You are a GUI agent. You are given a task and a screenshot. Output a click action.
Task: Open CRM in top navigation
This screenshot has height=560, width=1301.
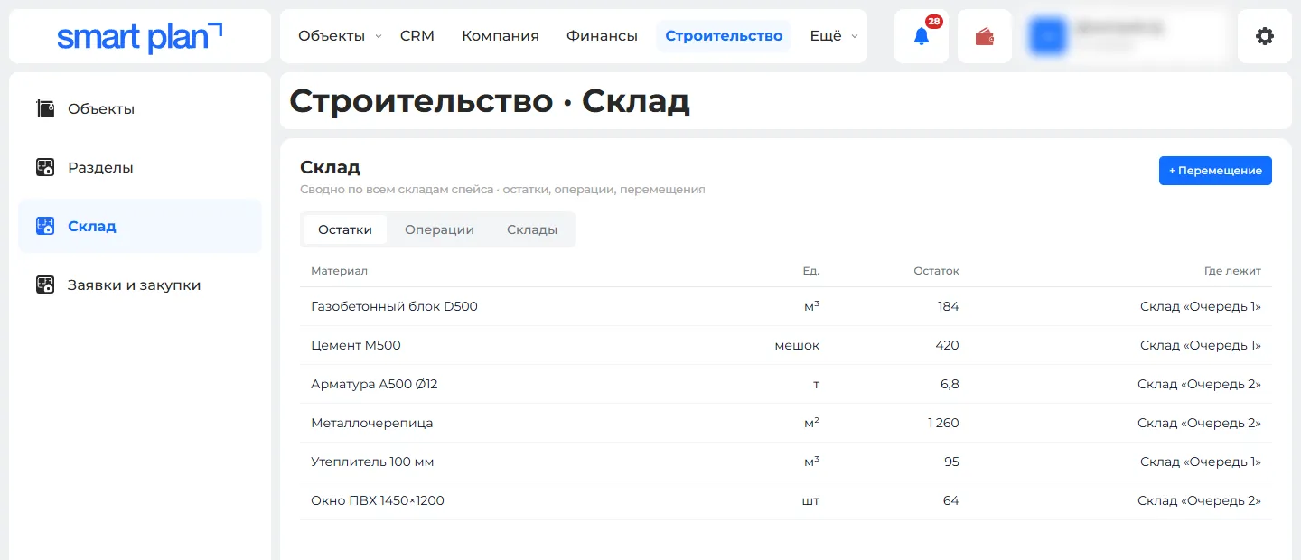(x=417, y=36)
